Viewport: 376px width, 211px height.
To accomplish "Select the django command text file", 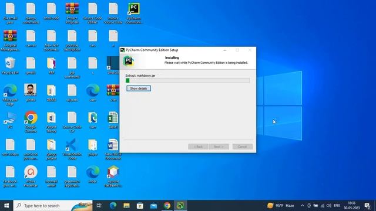I will [x=31, y=13].
